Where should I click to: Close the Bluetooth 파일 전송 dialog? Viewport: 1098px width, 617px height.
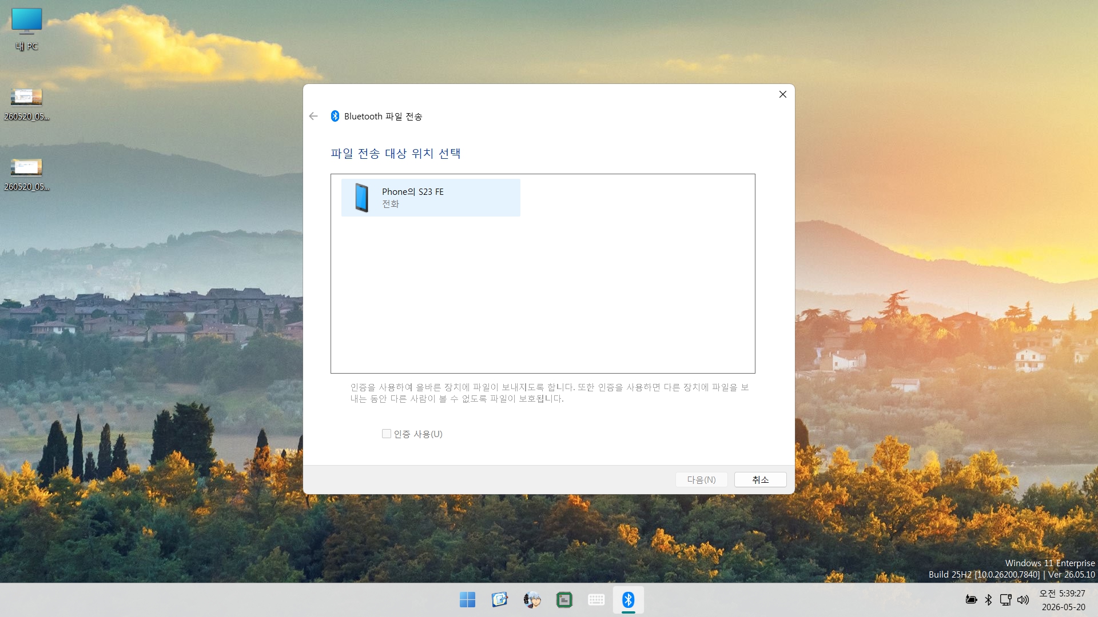[783, 94]
